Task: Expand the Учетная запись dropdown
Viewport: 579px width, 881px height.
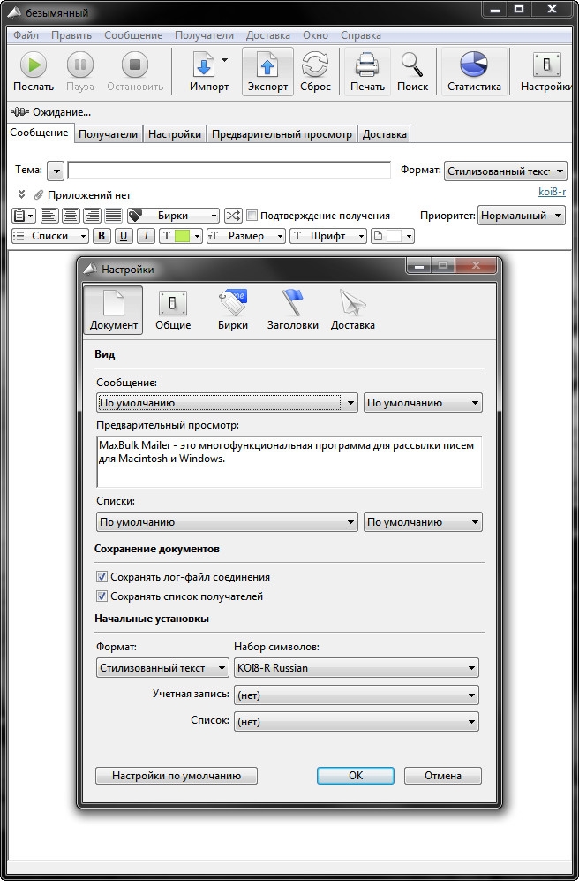Action: point(356,695)
